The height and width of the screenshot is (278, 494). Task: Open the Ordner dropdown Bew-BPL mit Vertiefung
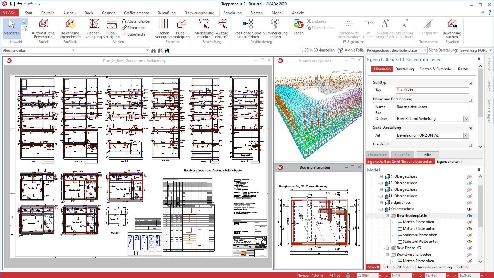point(466,119)
